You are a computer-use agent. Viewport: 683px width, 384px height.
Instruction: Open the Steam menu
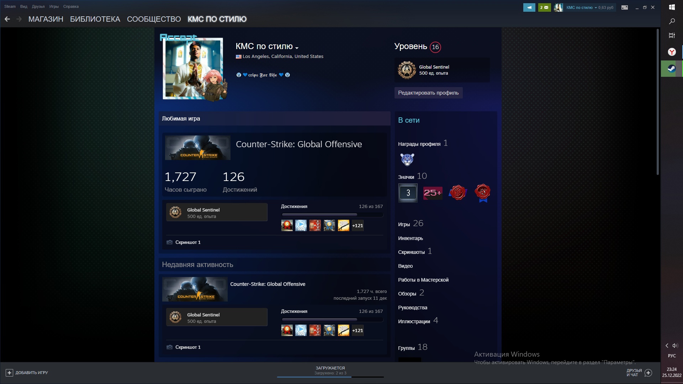10,6
